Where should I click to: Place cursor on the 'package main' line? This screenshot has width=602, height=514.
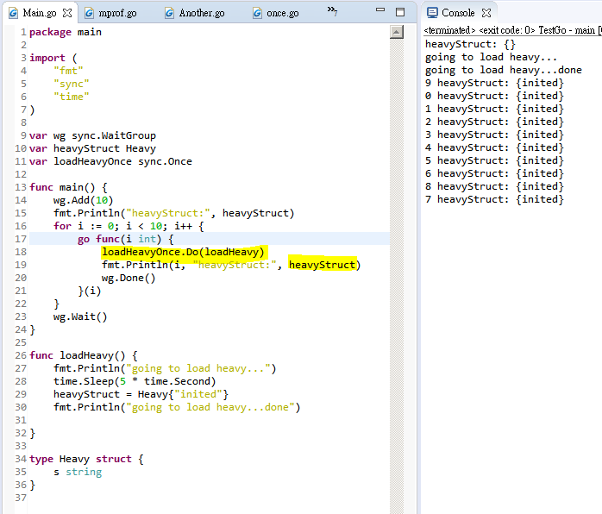coord(66,32)
